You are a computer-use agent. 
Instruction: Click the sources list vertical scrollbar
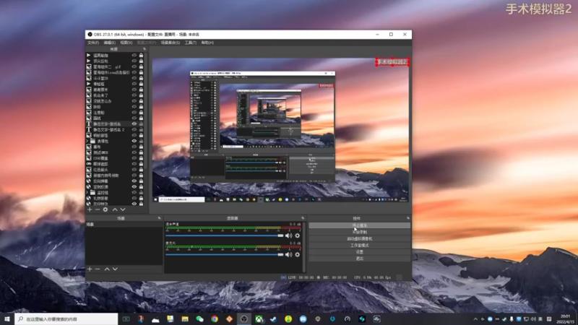point(146,110)
